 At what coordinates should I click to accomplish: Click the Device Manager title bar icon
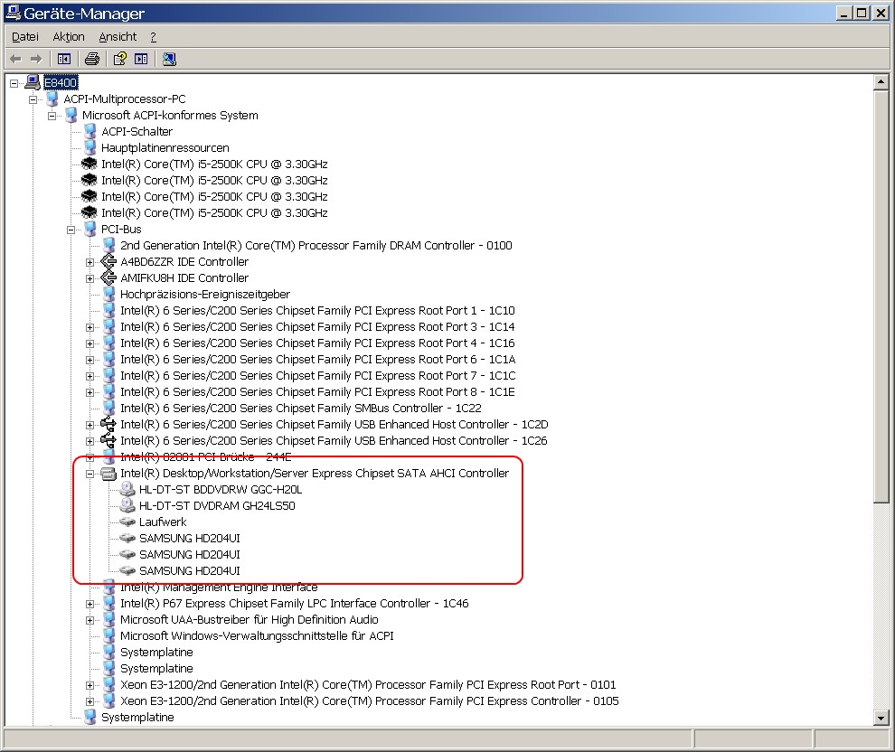point(13,13)
